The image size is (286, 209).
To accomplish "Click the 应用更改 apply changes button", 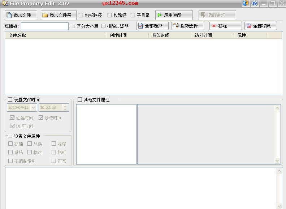I will pos(174,15).
